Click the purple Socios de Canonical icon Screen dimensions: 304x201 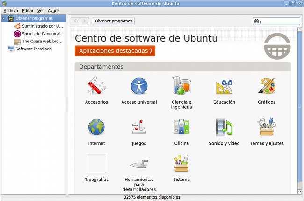pyautogui.click(x=17, y=34)
